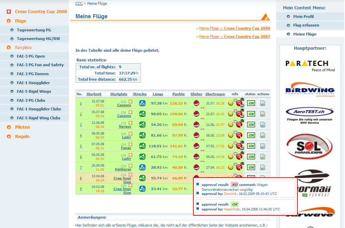
Task: Click the OK status badge of flight 6
Action: [x=251, y=157]
